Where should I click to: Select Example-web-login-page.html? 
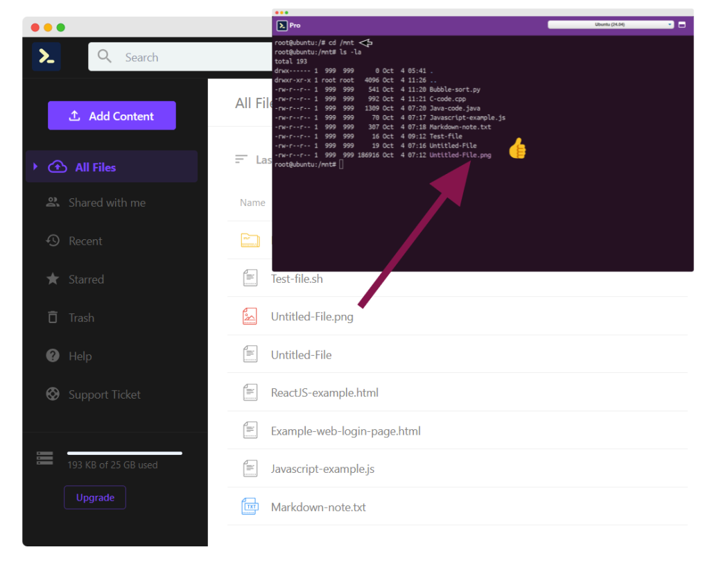pyautogui.click(x=458, y=431)
